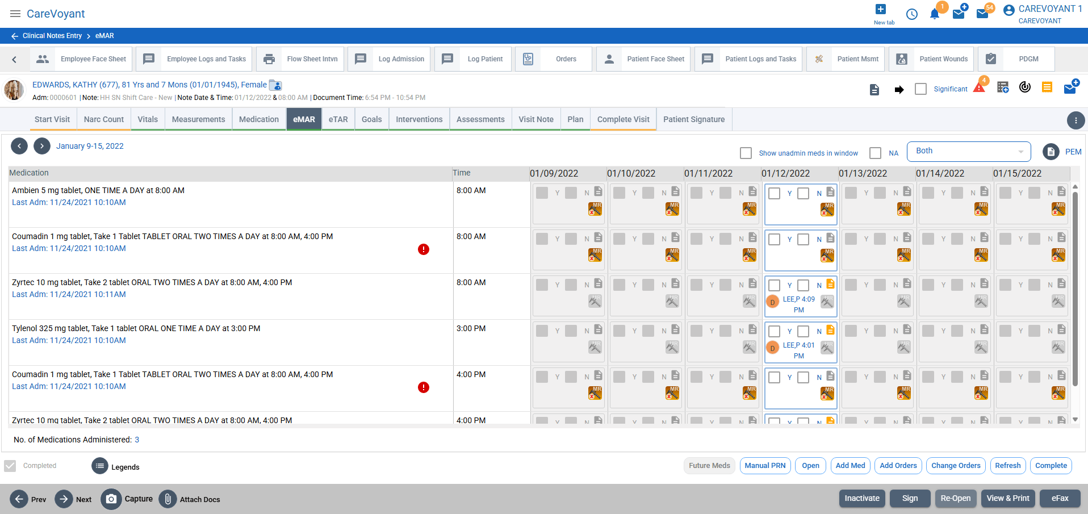Click the black right arrow icon

coord(899,90)
